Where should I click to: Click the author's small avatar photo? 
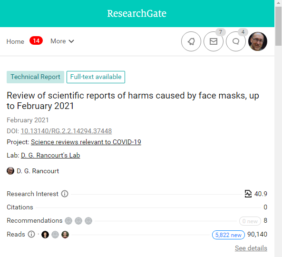tap(10, 171)
